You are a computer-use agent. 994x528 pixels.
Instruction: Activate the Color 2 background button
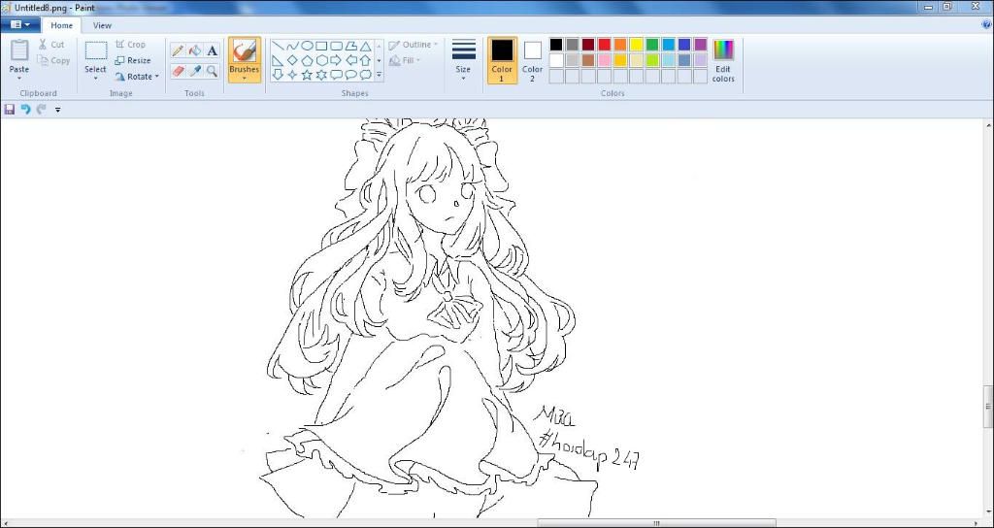pyautogui.click(x=533, y=59)
